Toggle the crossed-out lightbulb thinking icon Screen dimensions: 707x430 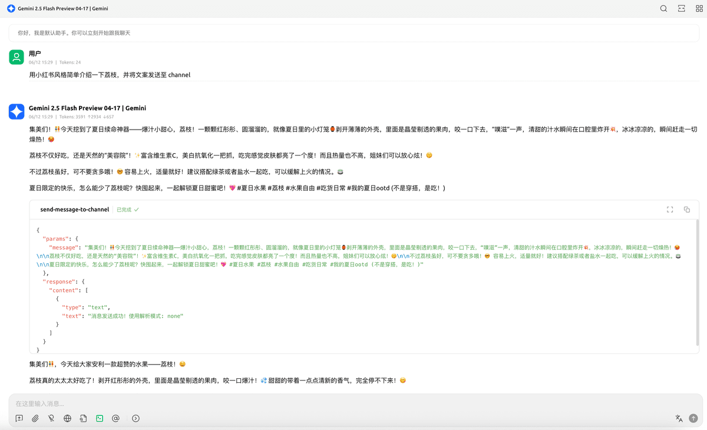point(51,418)
